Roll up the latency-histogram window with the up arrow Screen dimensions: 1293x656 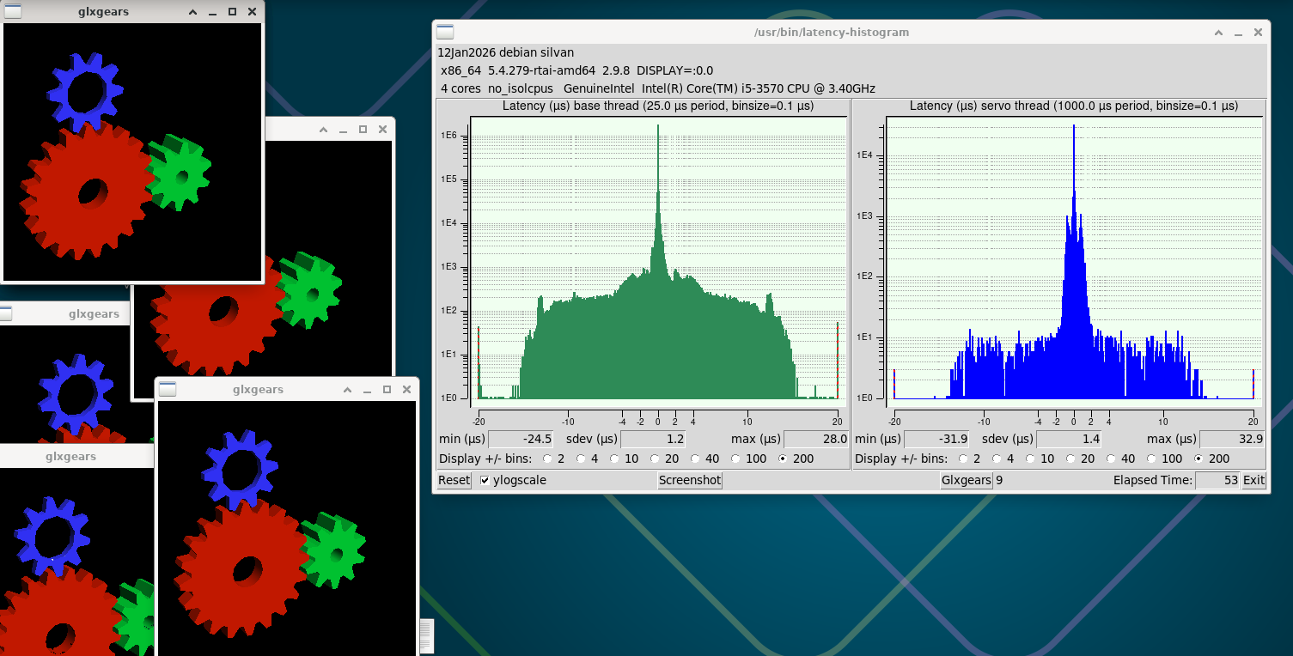[1218, 33]
